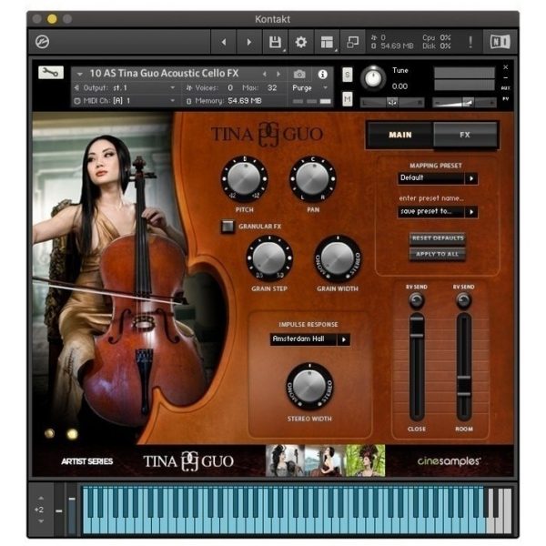The height and width of the screenshot is (546, 546).
Task: Open the instrument name dropdown arrow
Action: 80,75
